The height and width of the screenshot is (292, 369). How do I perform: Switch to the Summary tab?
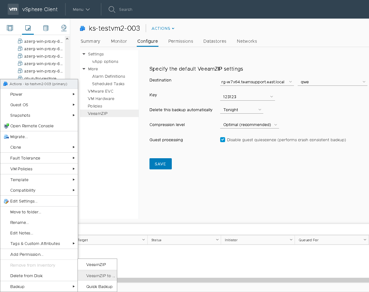tap(90, 41)
